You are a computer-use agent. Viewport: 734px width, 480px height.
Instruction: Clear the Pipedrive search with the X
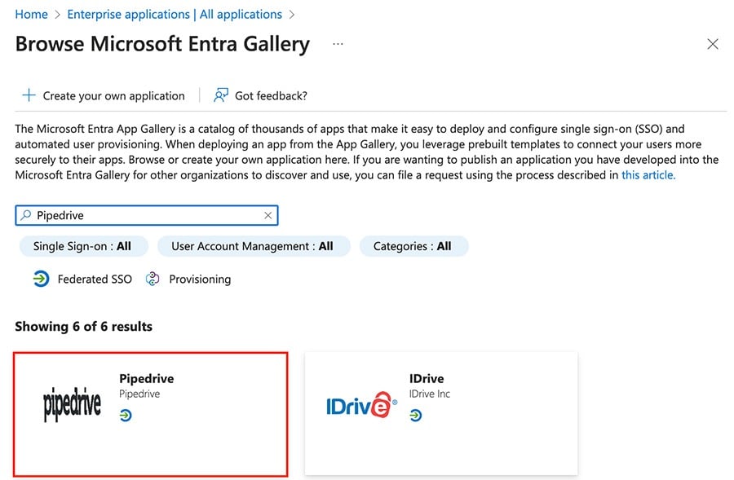[268, 214]
